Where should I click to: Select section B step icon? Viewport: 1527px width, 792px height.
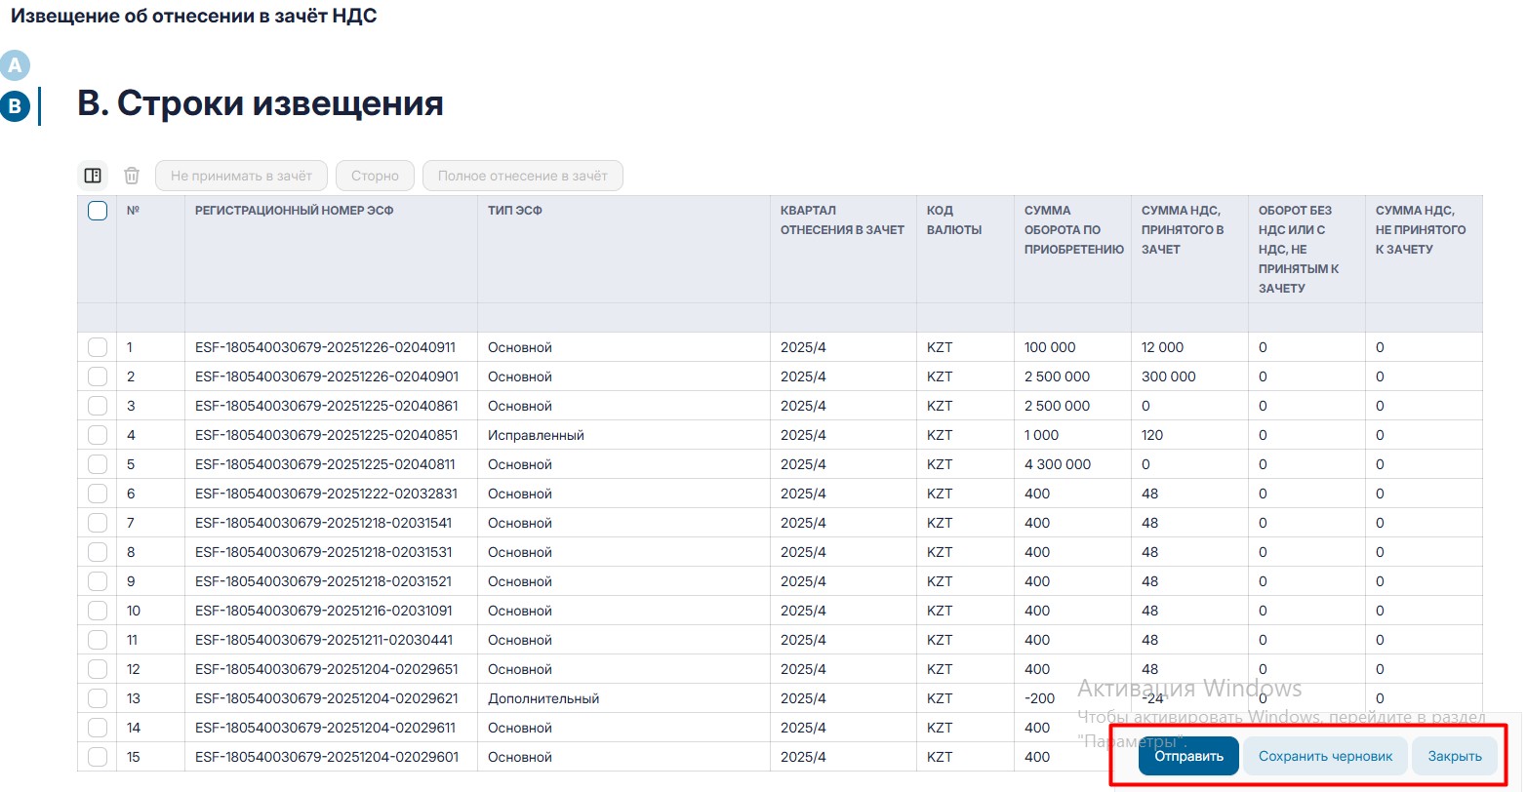click(15, 106)
